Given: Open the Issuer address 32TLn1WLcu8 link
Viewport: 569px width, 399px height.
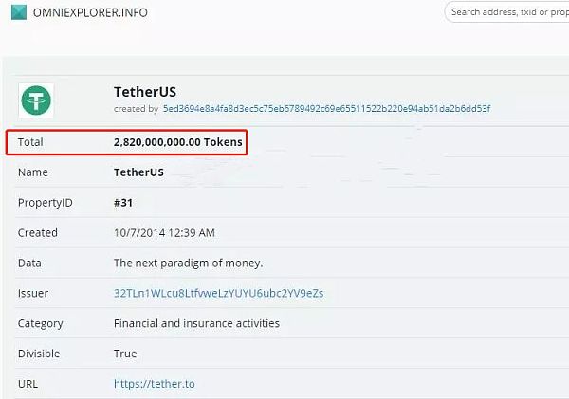Looking at the screenshot, I should 218,293.
